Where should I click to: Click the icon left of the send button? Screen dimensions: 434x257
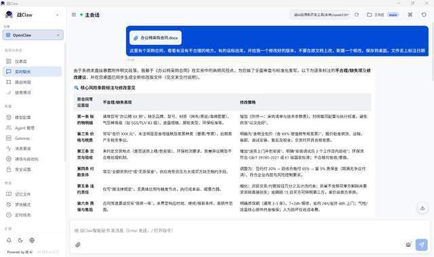tap(408, 245)
